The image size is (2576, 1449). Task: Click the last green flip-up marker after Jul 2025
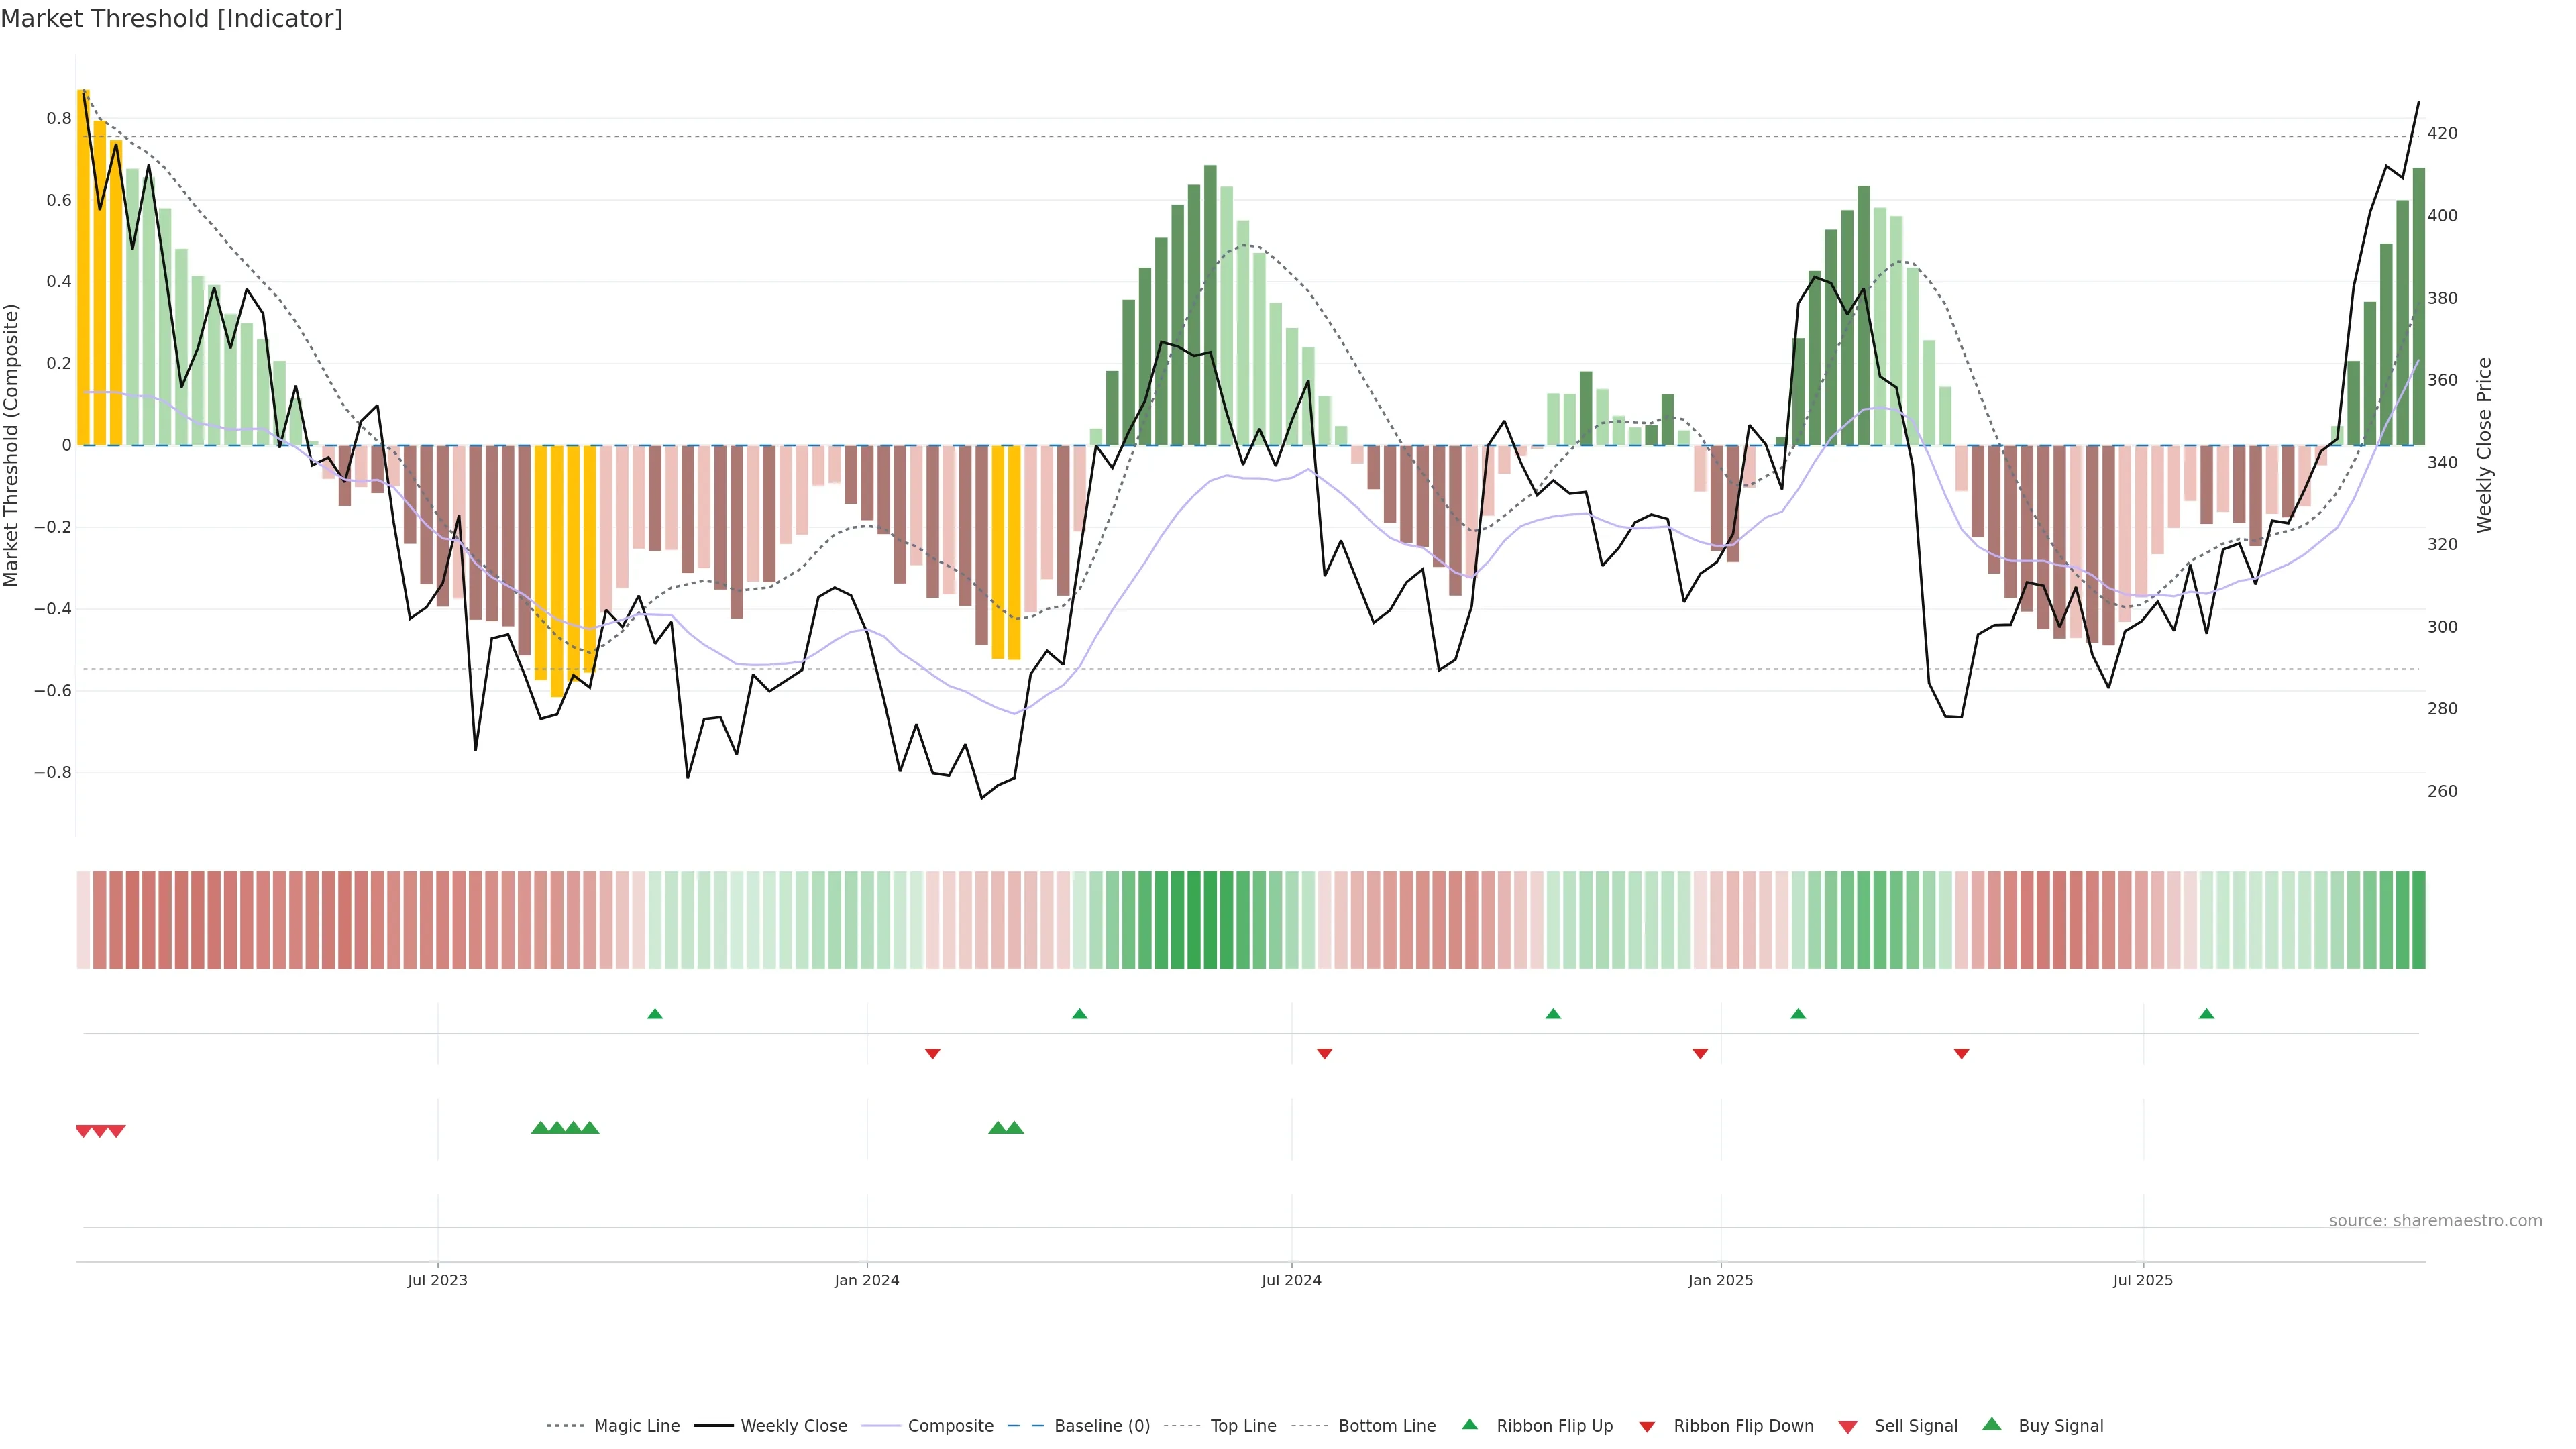point(2206,1014)
